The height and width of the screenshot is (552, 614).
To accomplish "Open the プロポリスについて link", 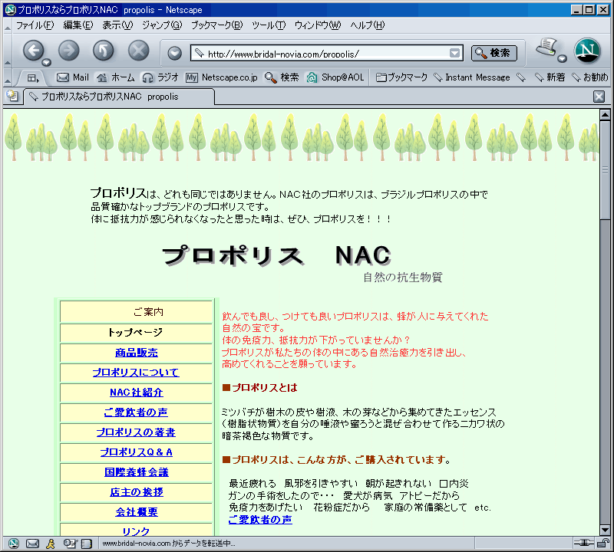I will [136, 373].
